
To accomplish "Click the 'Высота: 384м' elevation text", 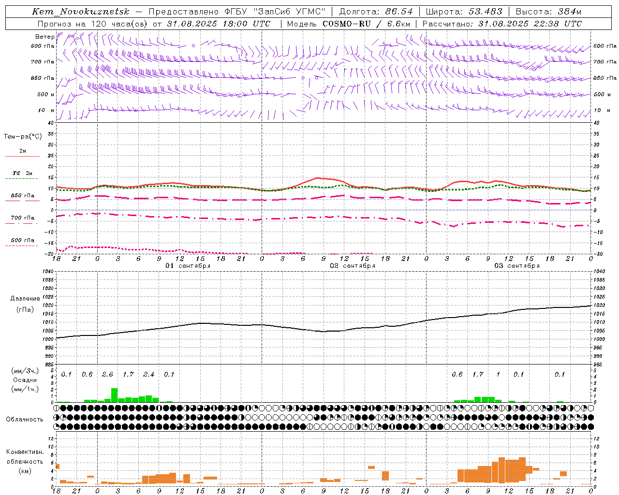I will [x=548, y=12].
